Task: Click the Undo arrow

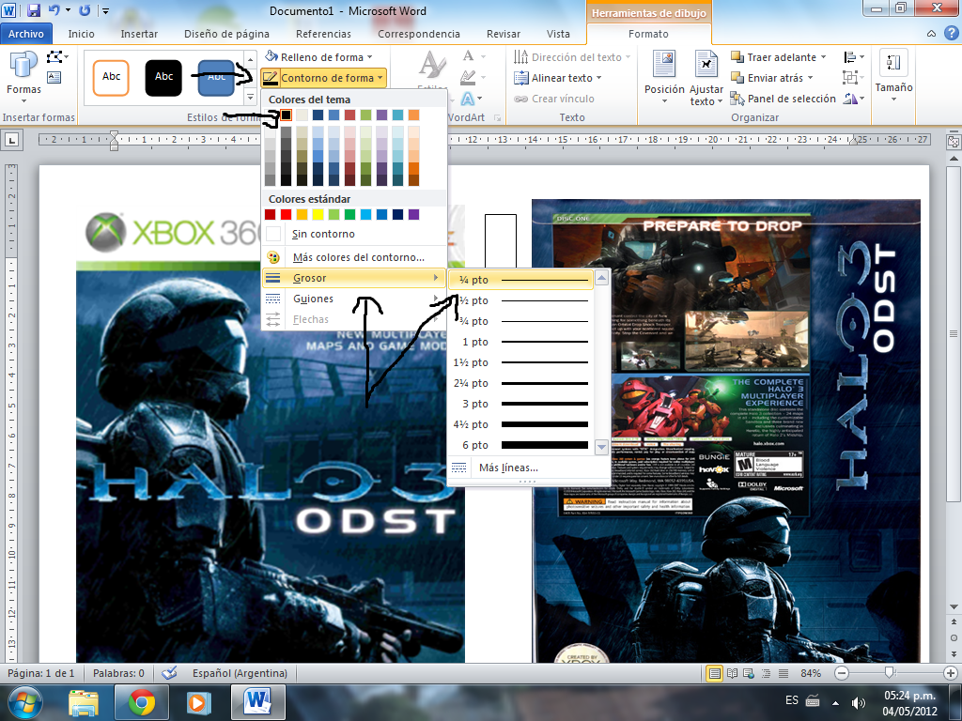Action: (54, 10)
